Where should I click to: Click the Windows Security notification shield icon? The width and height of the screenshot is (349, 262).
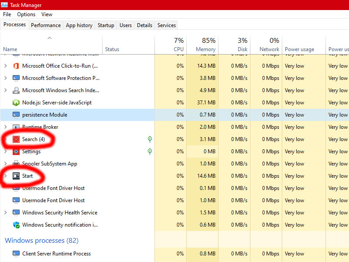(16, 225)
